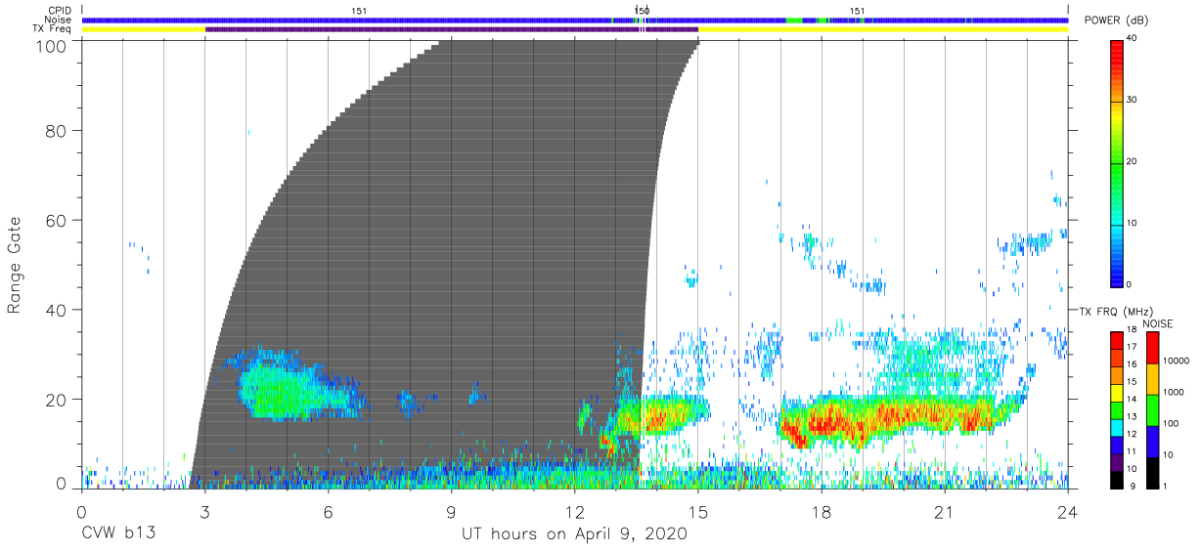The image size is (1201, 554).
Task: Click the 30 tick on the power scale
Action: (x=1133, y=101)
